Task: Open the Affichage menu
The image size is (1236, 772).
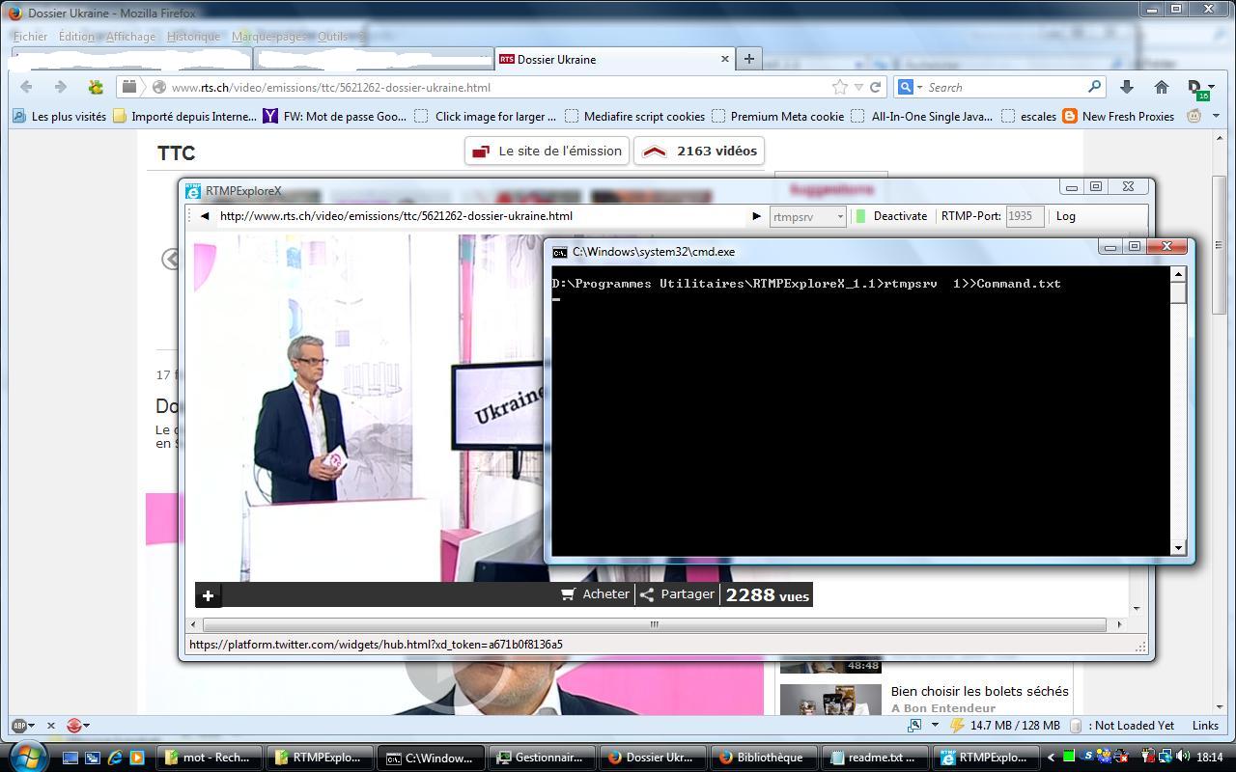Action: (x=130, y=37)
